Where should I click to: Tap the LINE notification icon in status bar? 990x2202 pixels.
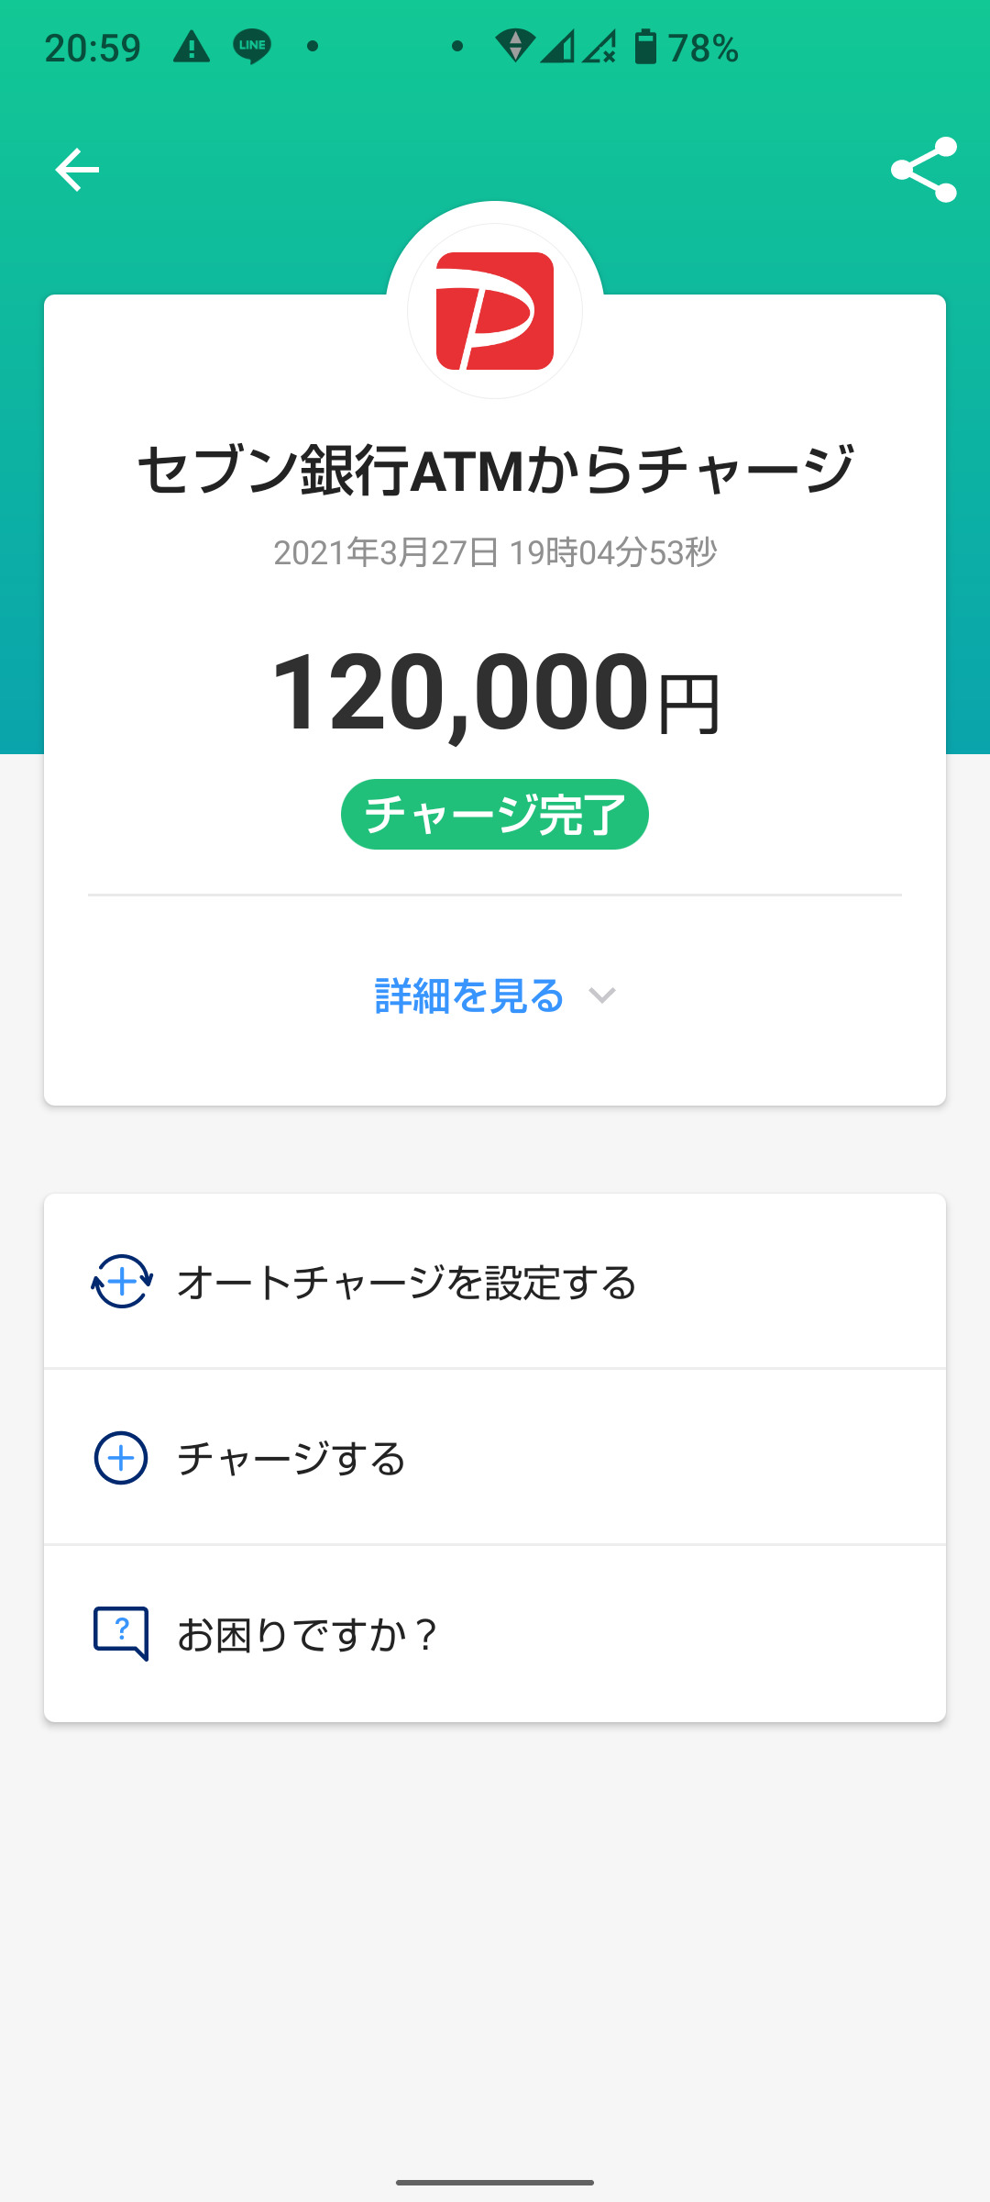point(251,47)
